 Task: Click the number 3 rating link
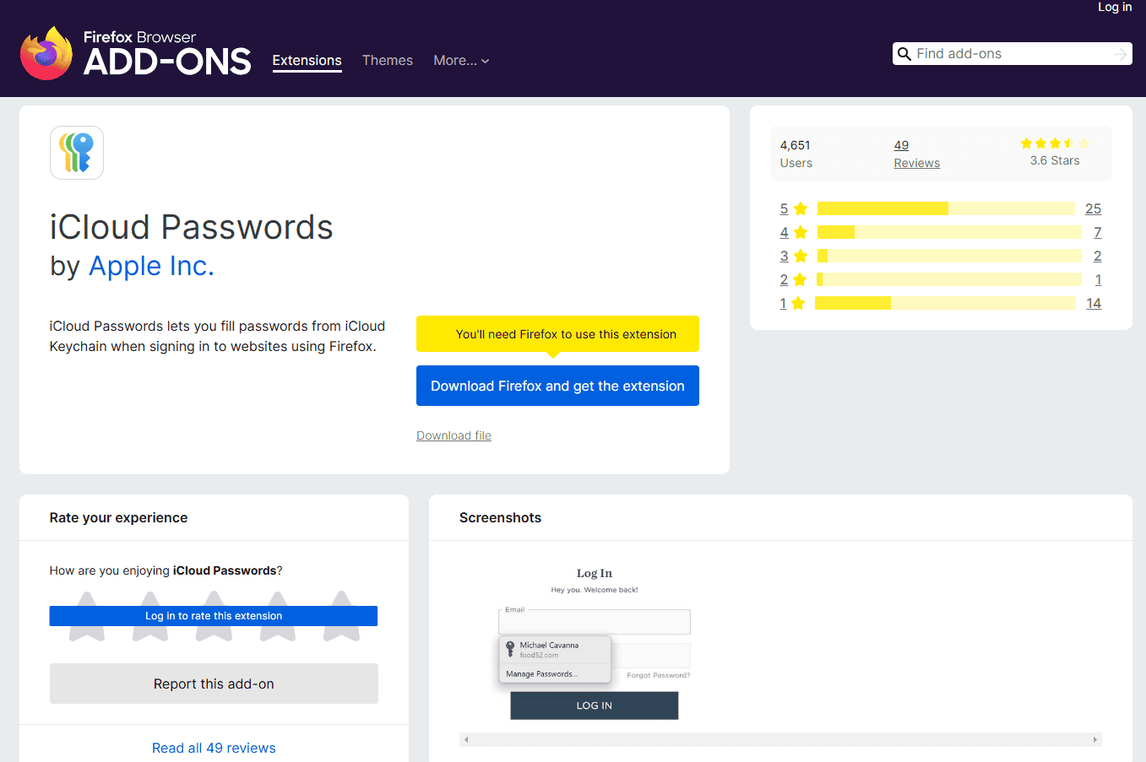784,256
